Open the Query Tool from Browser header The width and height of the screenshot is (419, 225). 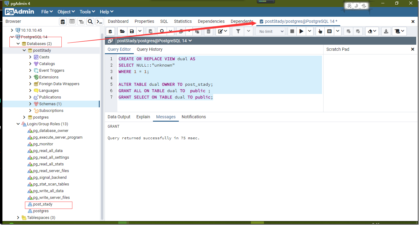tap(63, 21)
